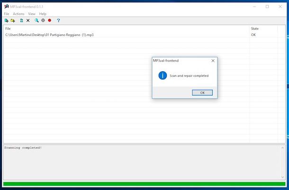Screen dimensions: 289x190
Task: Maximize the MP3val-frontend window
Action: coord(267,7)
